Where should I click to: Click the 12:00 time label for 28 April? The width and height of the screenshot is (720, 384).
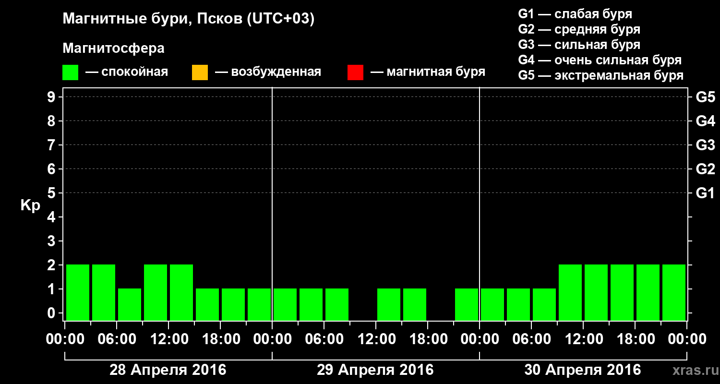(168, 339)
